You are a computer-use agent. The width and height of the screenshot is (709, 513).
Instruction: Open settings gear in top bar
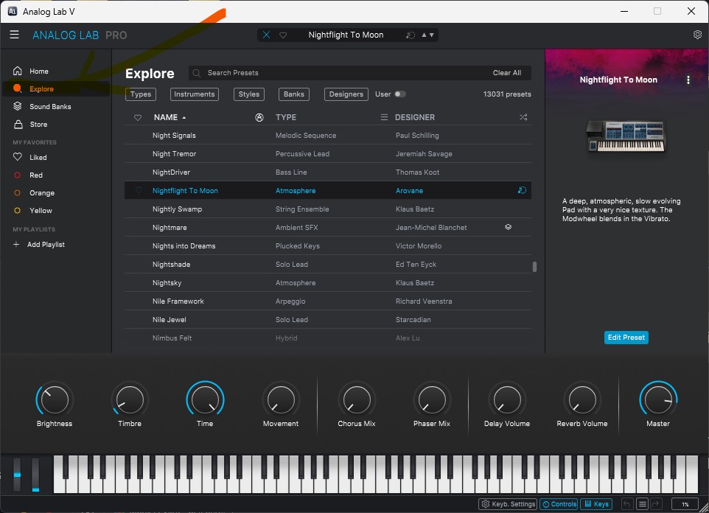click(697, 35)
